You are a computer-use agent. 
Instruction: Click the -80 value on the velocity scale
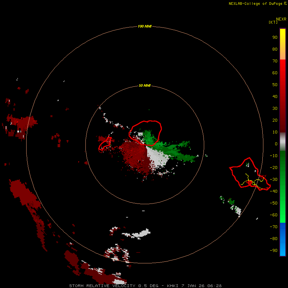pyautogui.click(x=274, y=239)
